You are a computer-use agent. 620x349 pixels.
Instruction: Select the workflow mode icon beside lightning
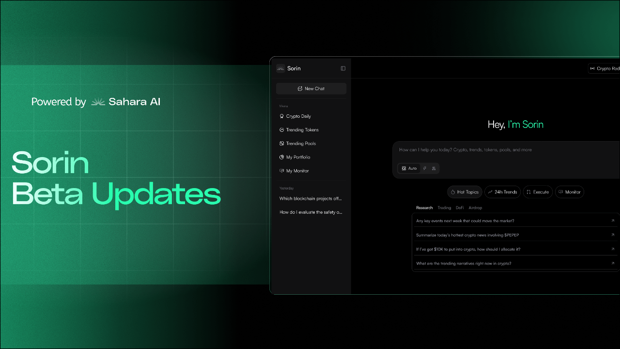(x=434, y=168)
